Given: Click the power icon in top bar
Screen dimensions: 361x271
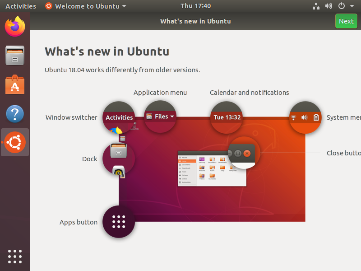Looking at the screenshot, I should 342,6.
